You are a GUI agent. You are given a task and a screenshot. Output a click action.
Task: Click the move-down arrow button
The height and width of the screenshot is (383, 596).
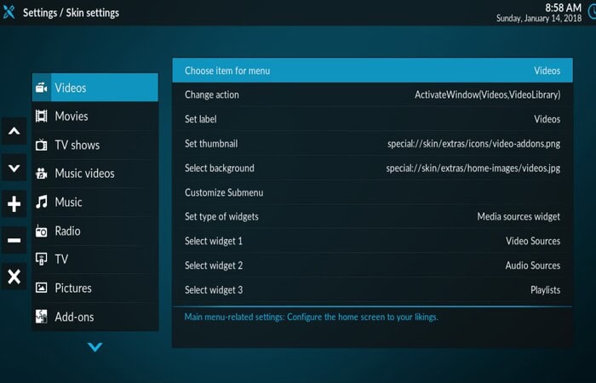coord(14,168)
